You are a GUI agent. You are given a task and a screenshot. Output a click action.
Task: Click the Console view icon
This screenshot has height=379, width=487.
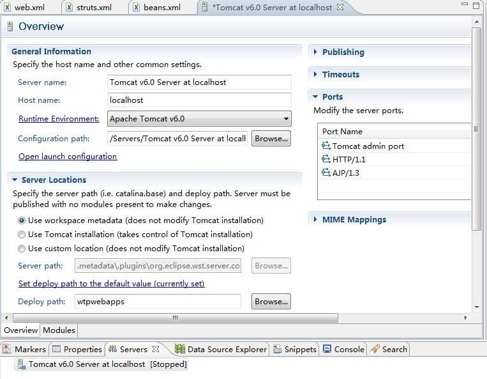(327, 349)
